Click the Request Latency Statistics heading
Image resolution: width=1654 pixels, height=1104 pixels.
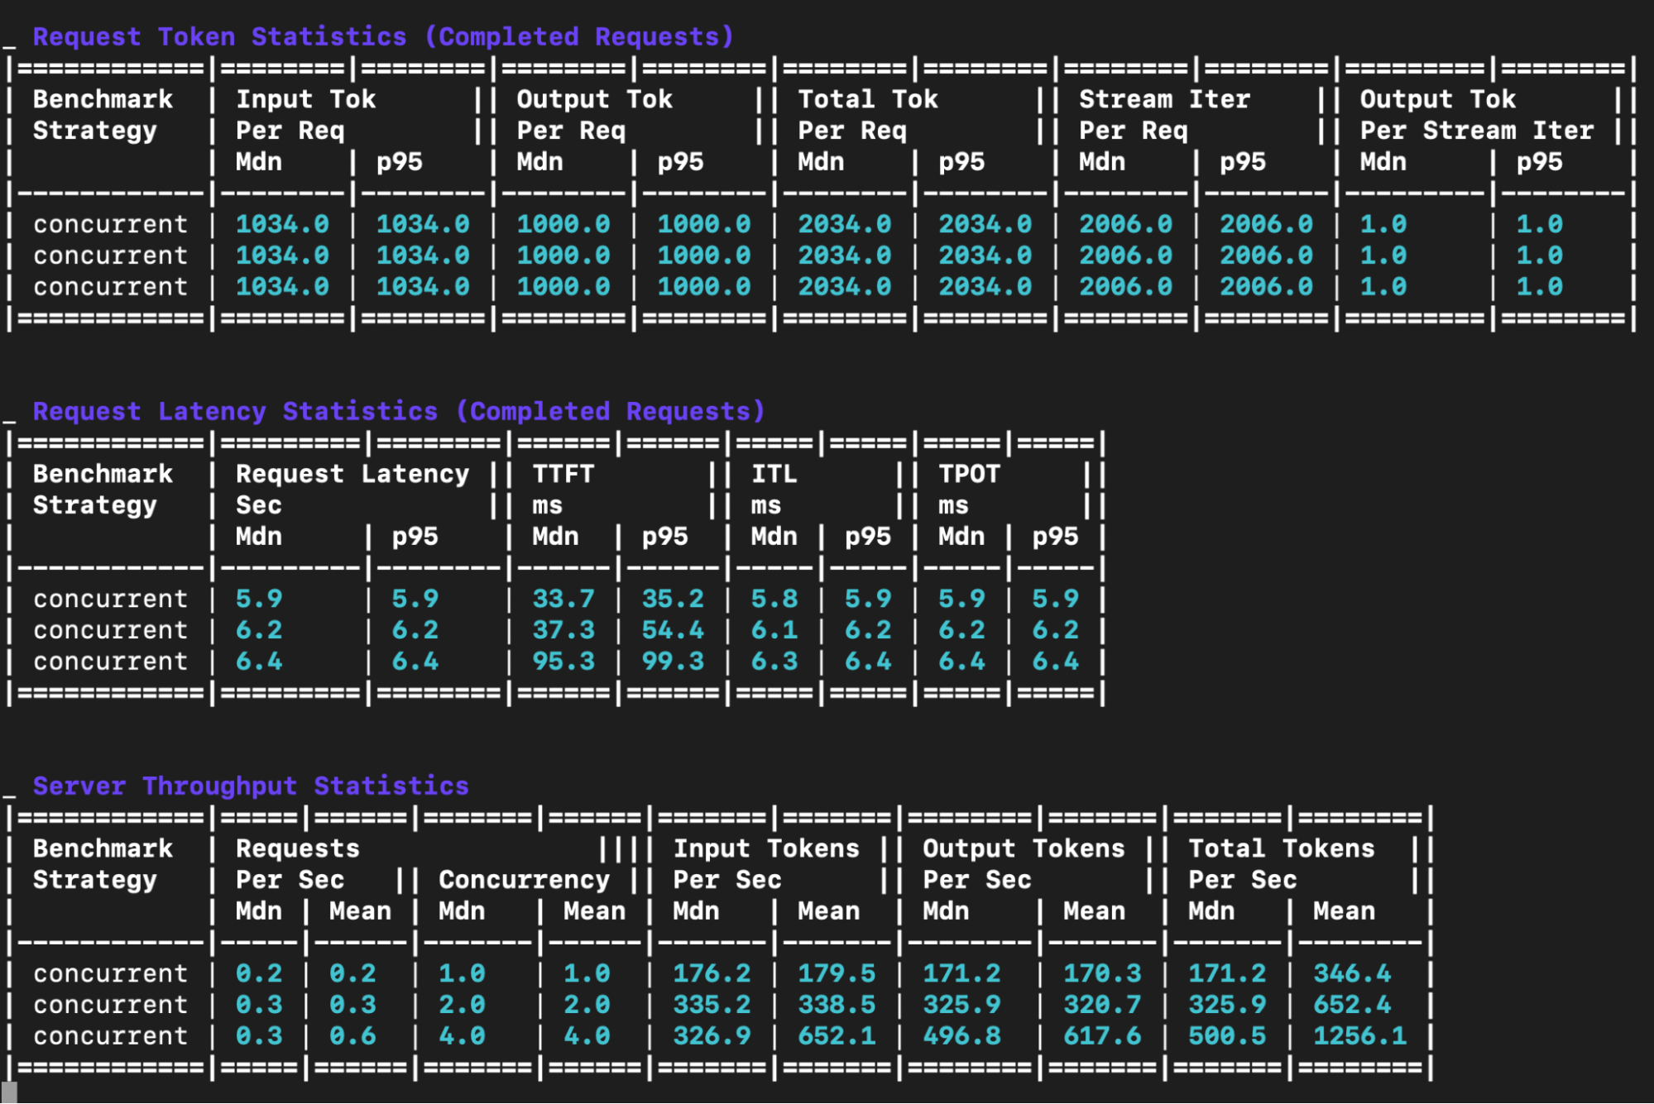tap(398, 412)
